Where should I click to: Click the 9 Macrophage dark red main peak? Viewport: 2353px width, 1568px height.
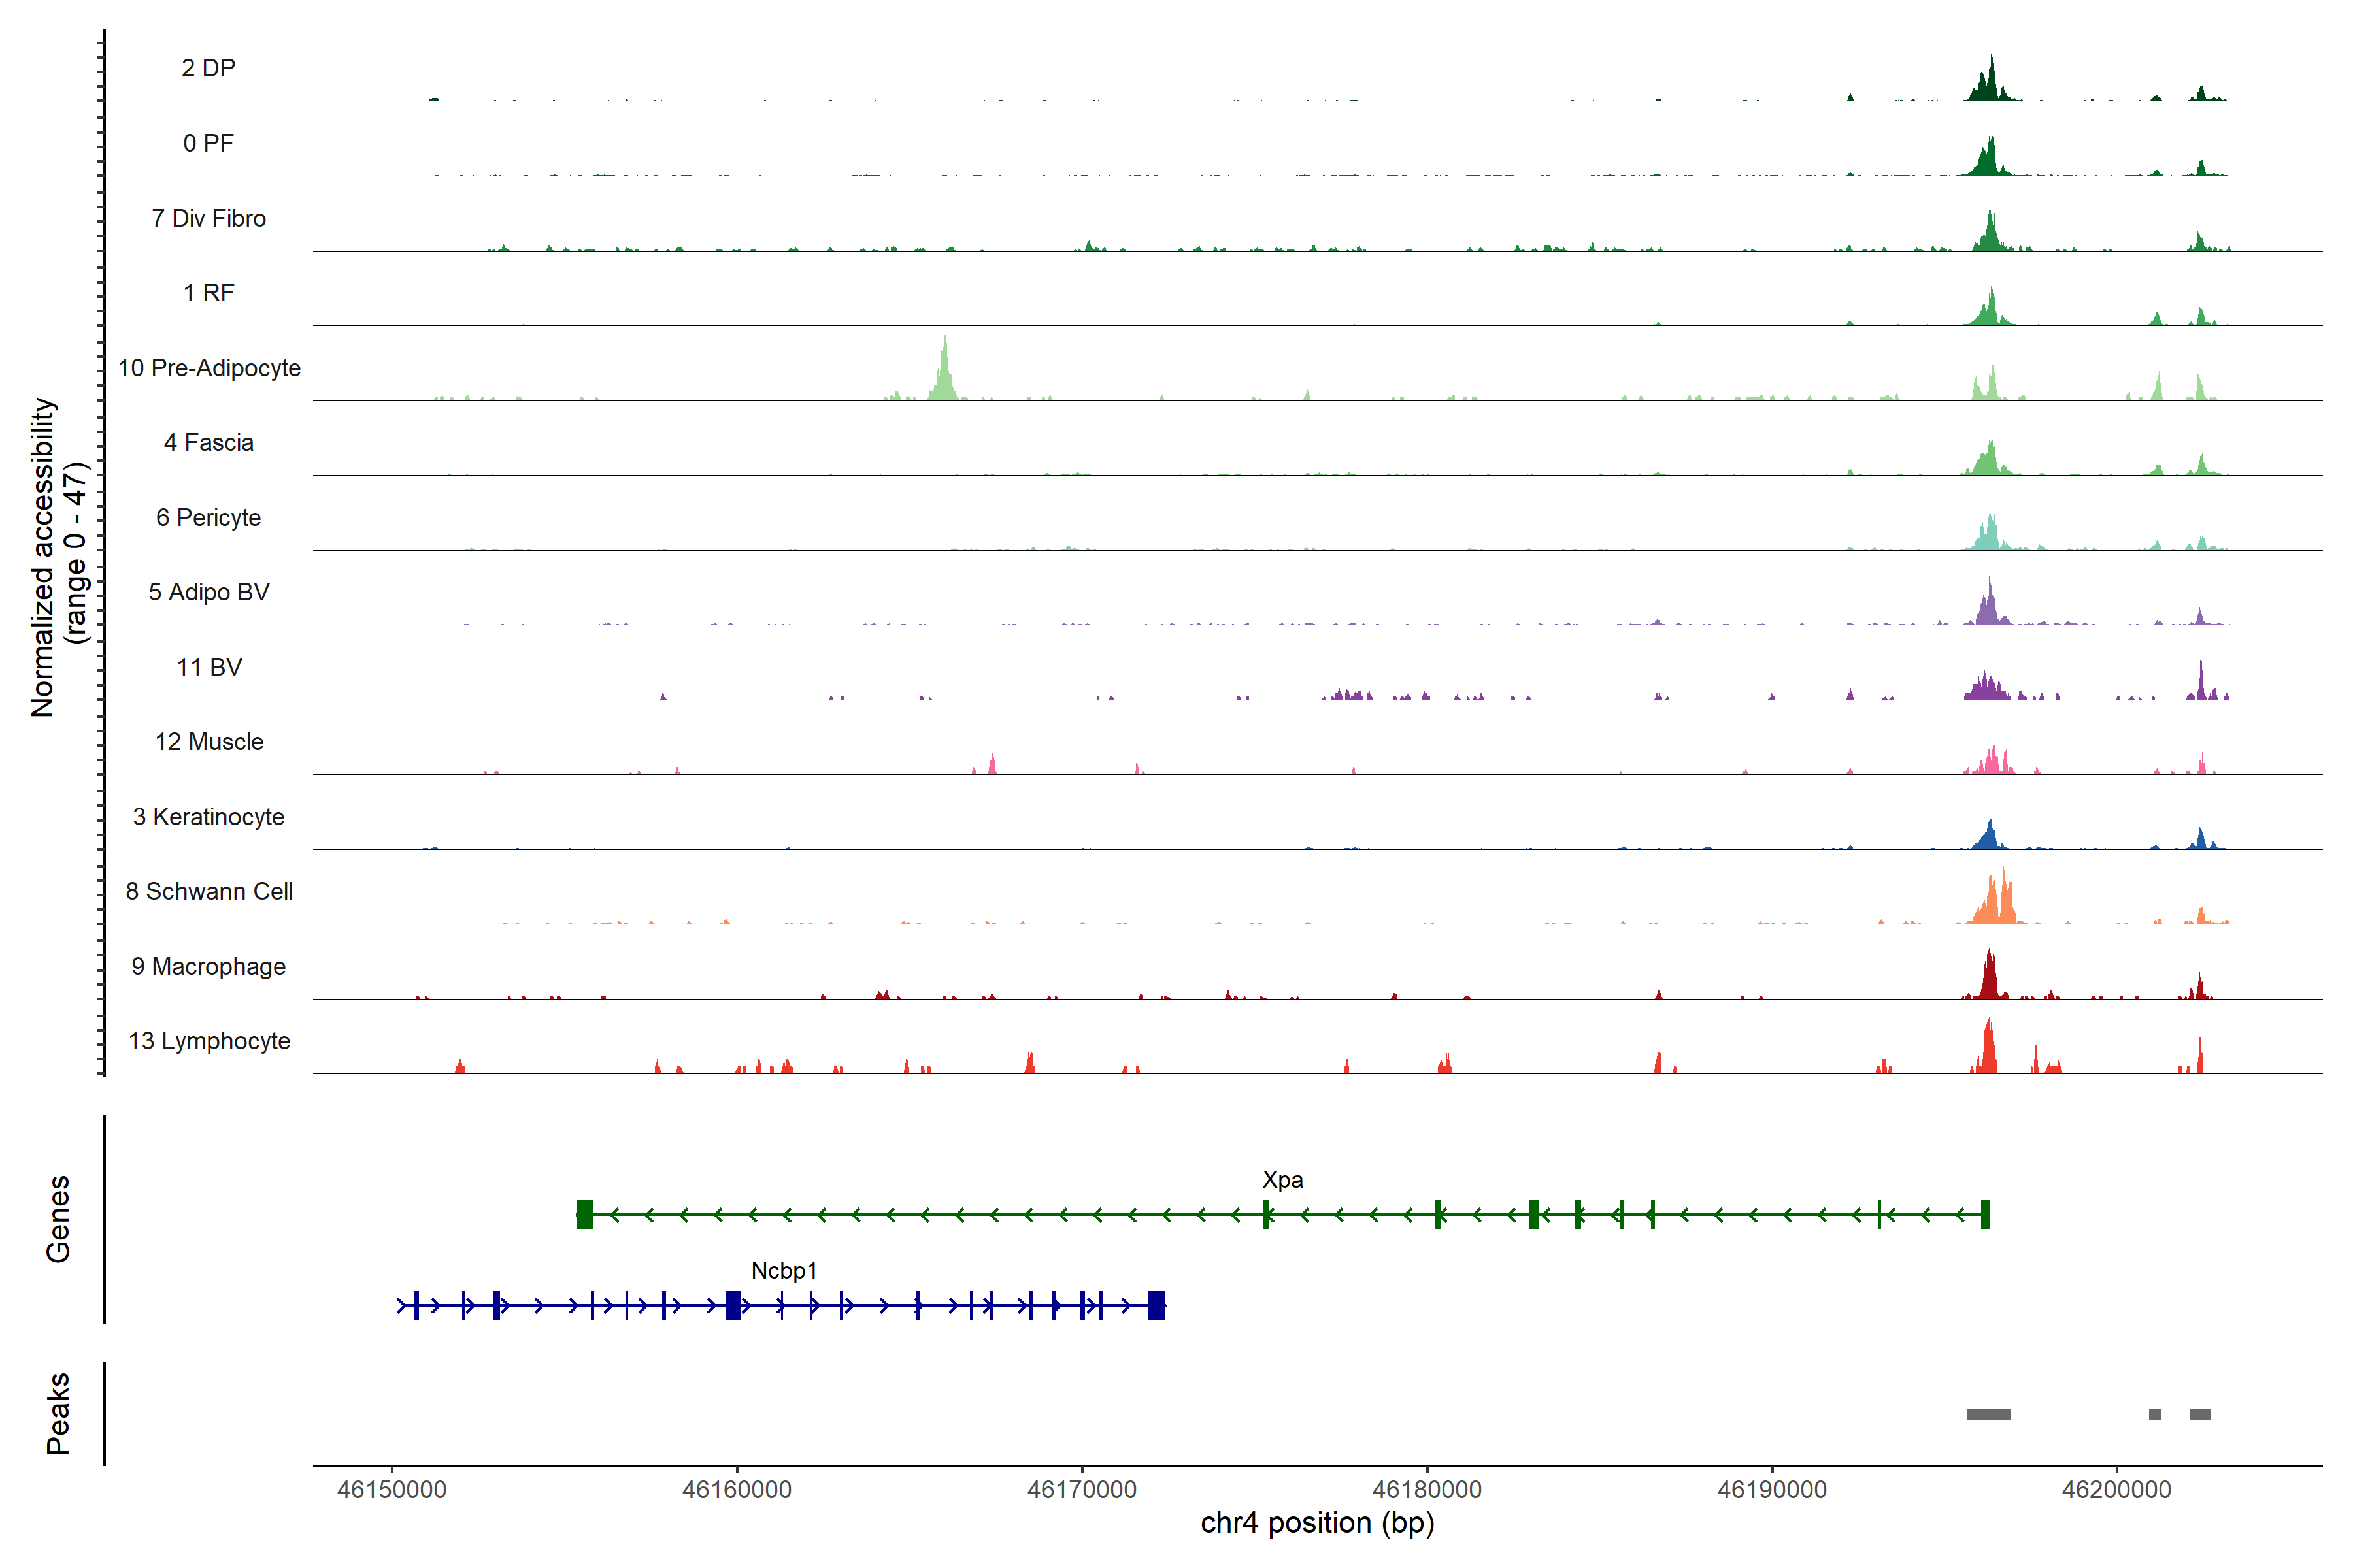pos(1989,979)
